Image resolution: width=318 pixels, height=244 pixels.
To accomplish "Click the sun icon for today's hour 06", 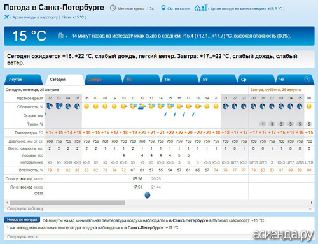I will 86,106.
